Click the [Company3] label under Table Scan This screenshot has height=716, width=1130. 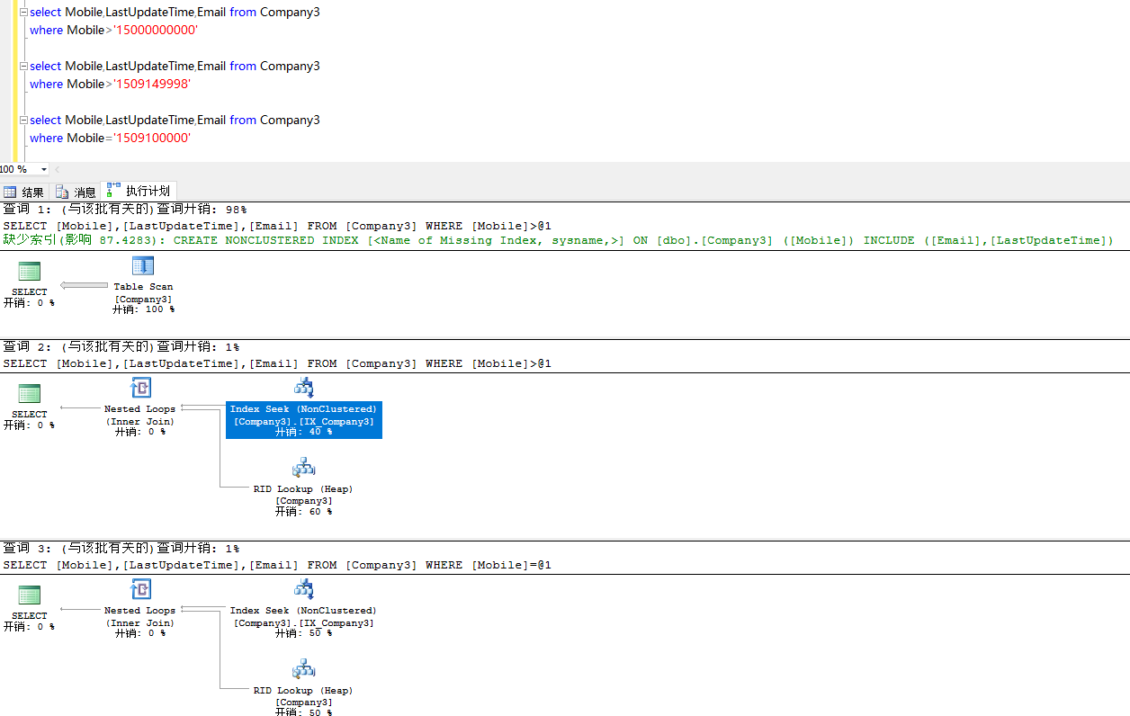pos(143,299)
